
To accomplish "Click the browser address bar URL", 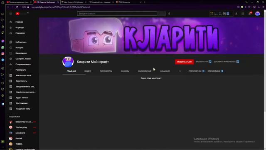I will click(x=61, y=7).
